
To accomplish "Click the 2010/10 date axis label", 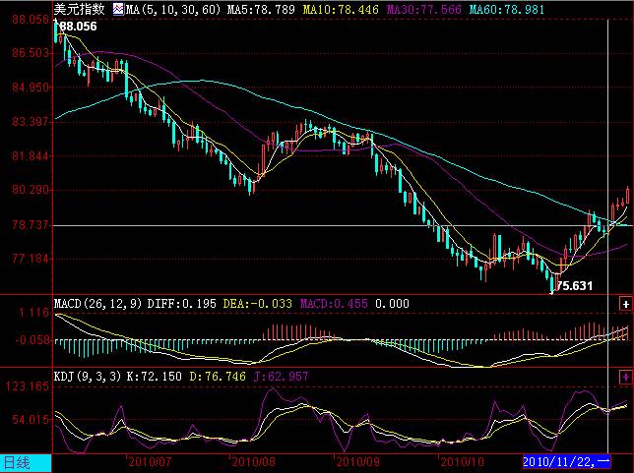I will pos(462,461).
